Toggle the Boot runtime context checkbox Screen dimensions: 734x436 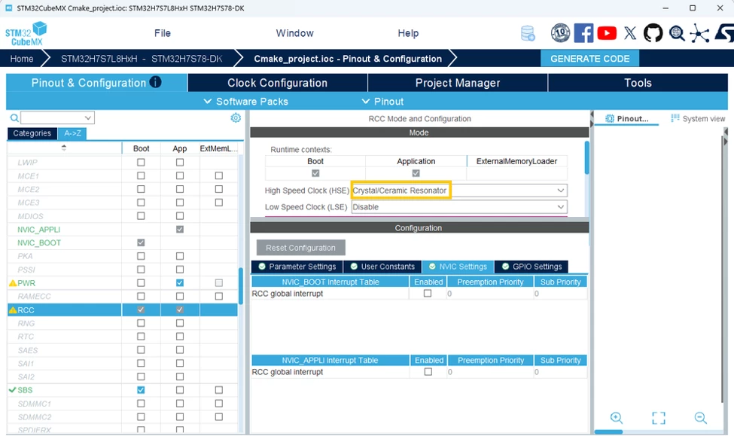point(315,173)
